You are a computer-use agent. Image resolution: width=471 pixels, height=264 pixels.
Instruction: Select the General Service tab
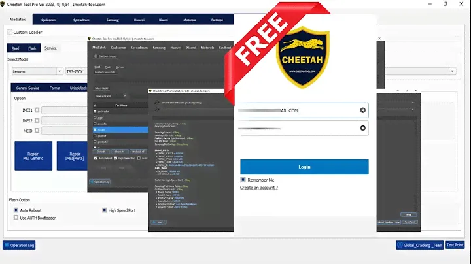pos(27,87)
